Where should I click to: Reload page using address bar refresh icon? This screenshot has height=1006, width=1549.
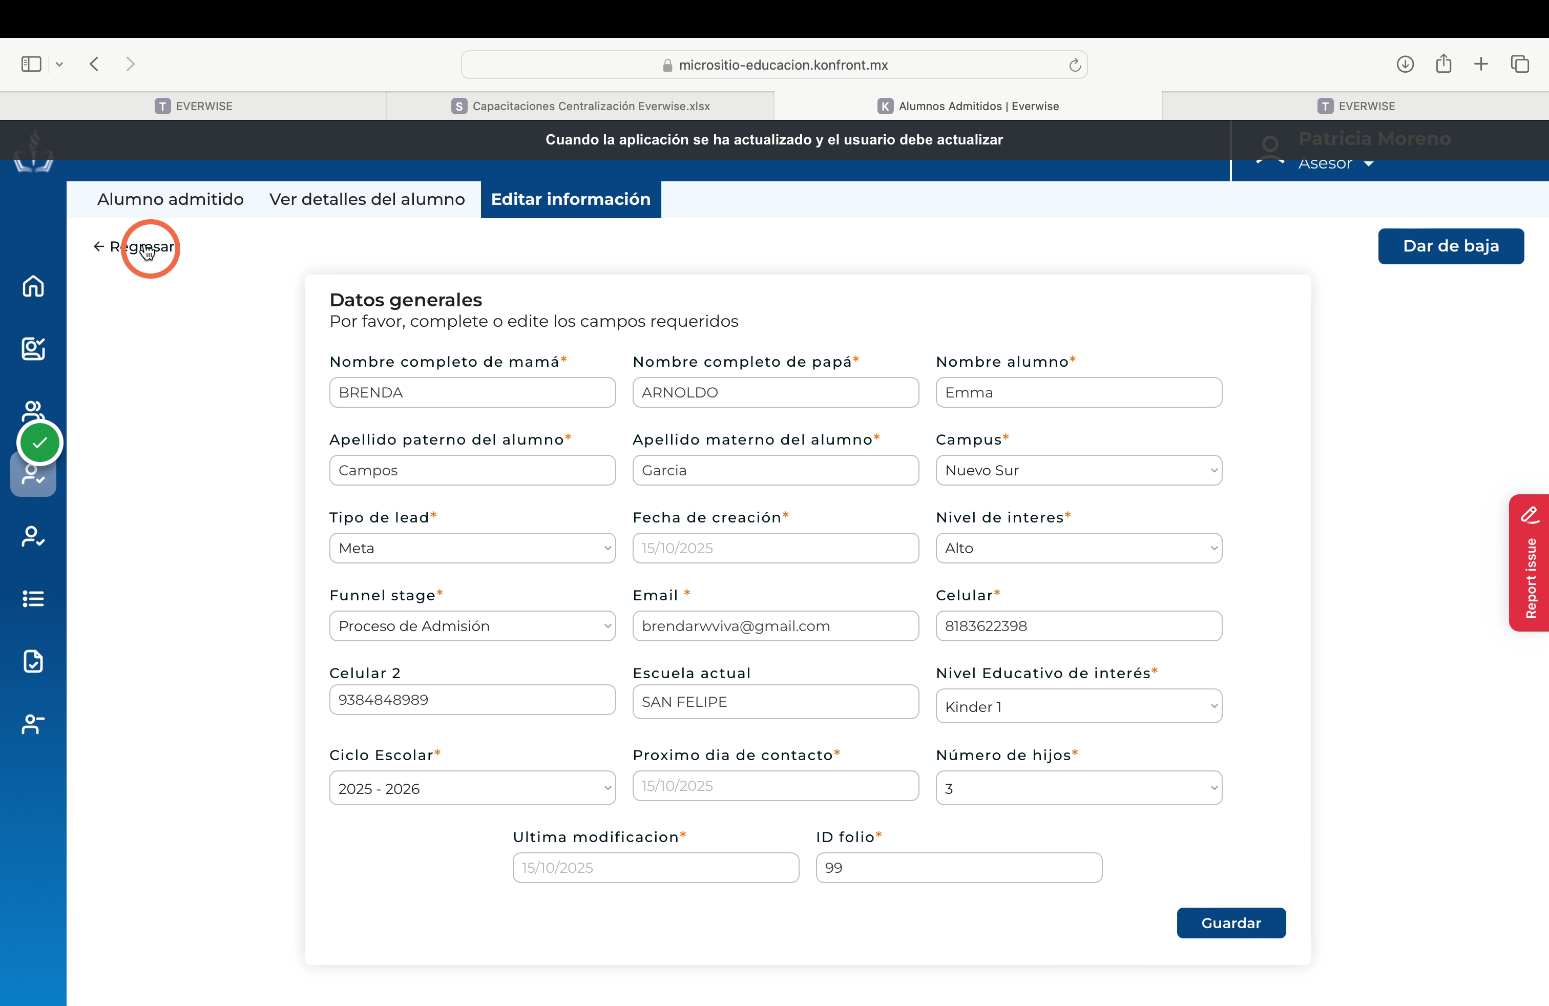coord(1075,65)
